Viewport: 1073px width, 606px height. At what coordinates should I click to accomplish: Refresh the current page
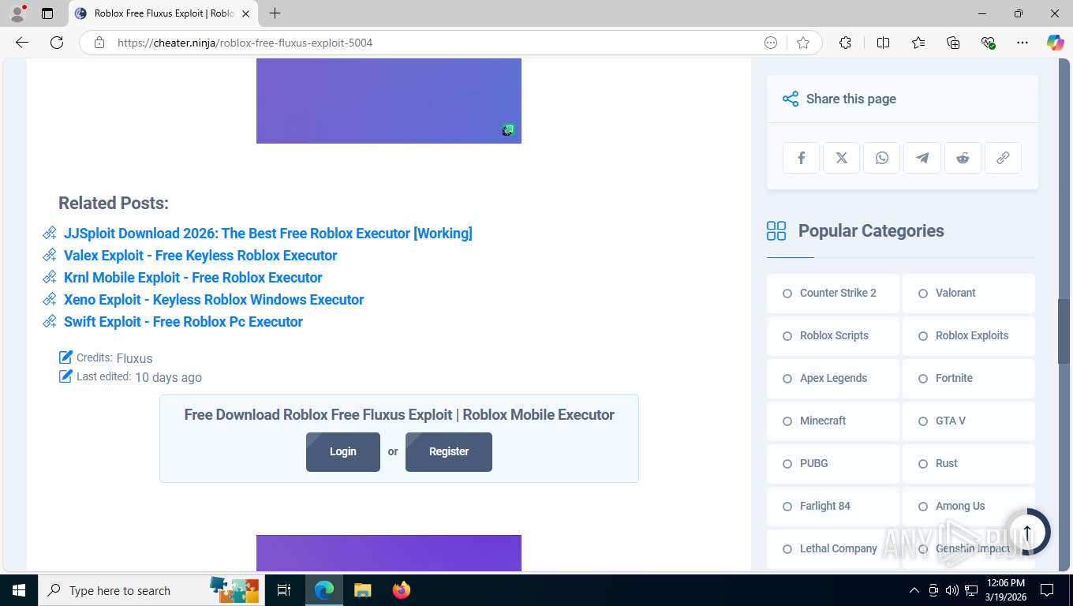pyautogui.click(x=57, y=43)
